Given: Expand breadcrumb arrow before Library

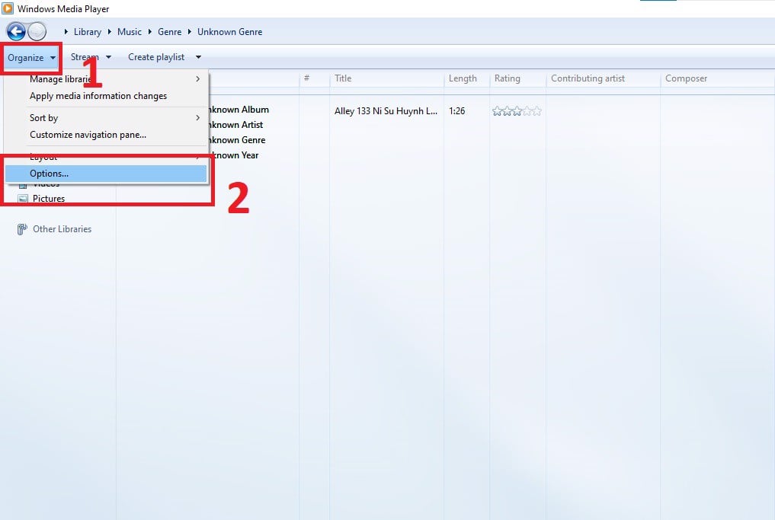Looking at the screenshot, I should click(x=66, y=32).
